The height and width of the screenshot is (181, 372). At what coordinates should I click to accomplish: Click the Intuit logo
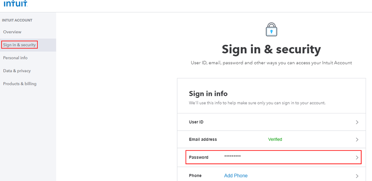click(x=15, y=3)
